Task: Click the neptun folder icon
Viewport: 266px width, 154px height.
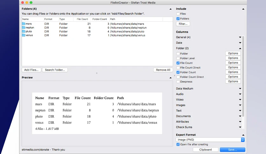Action: (x=24, y=27)
